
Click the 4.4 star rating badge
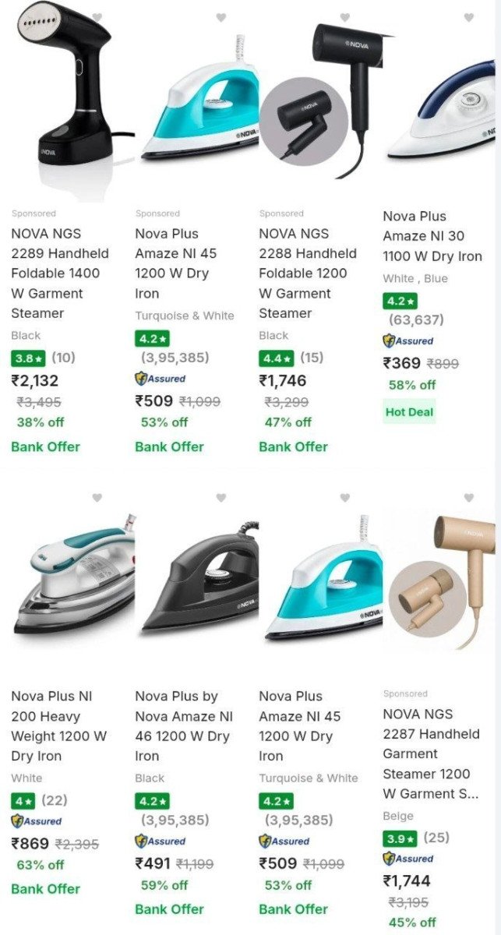click(x=276, y=358)
